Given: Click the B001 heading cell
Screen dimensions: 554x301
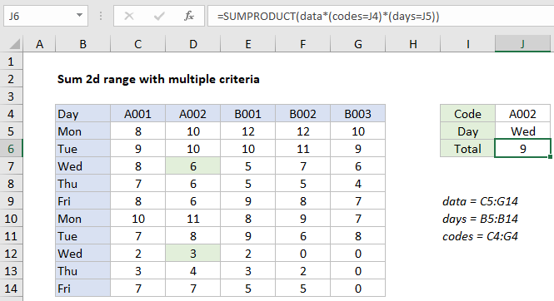Looking at the screenshot, I should click(248, 114).
